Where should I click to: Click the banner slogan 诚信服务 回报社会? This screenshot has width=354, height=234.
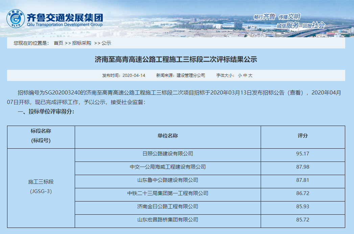(301, 25)
